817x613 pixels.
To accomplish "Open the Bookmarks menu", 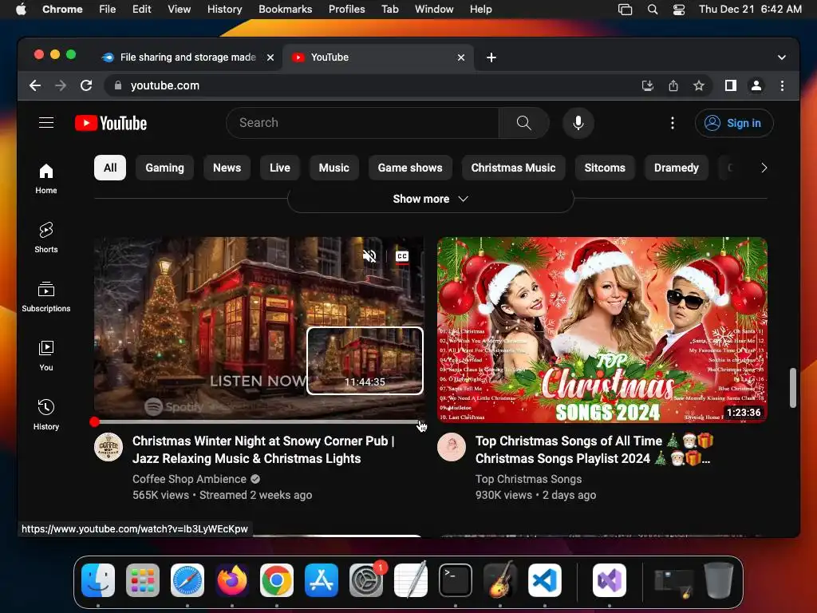I will pos(285,10).
